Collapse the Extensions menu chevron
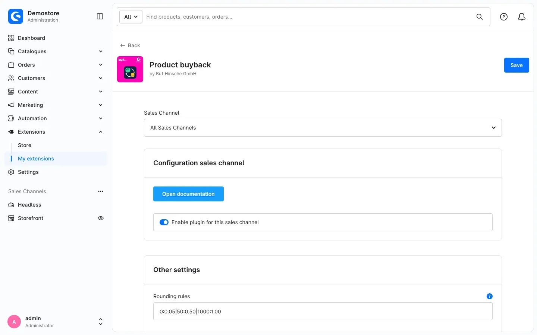Viewport: 537px width, 335px height. tap(101, 132)
